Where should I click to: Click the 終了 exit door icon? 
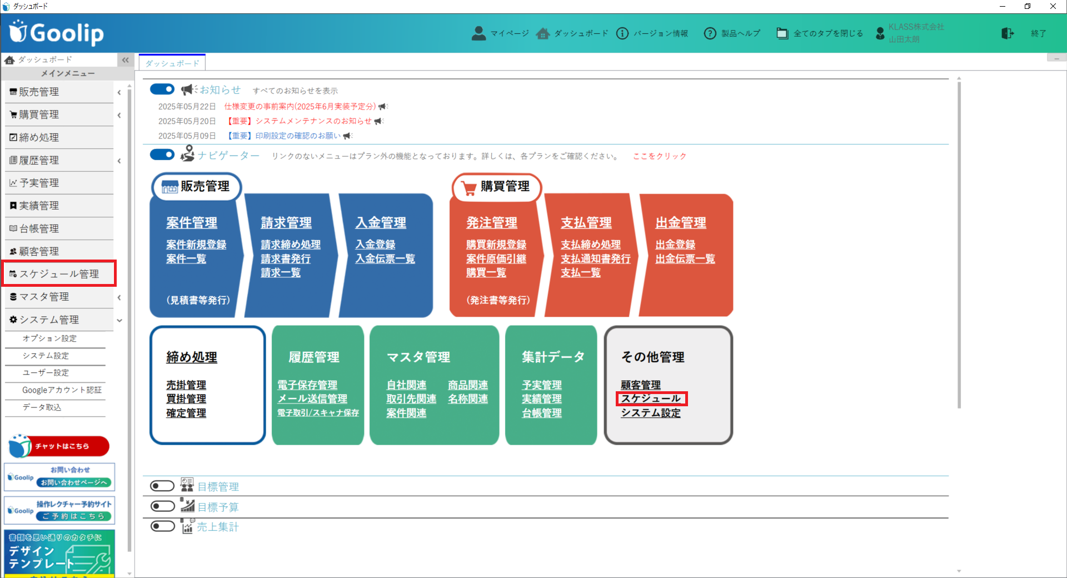(1008, 33)
